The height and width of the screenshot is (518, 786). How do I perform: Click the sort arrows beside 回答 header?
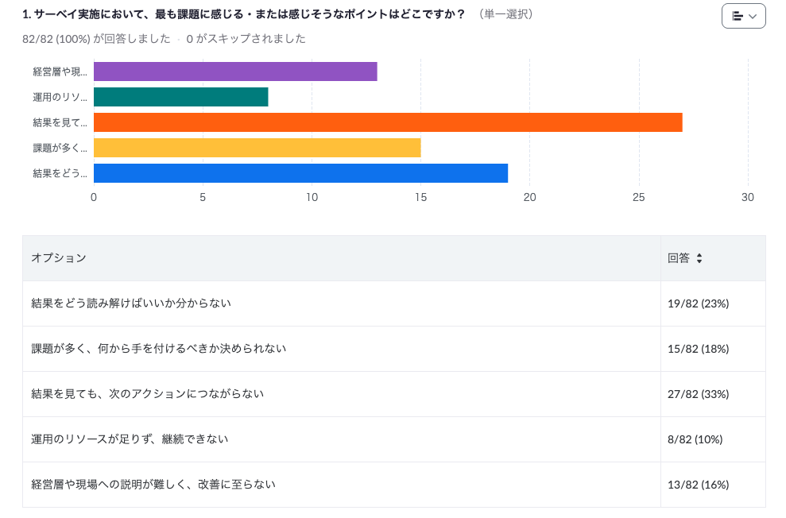(699, 258)
